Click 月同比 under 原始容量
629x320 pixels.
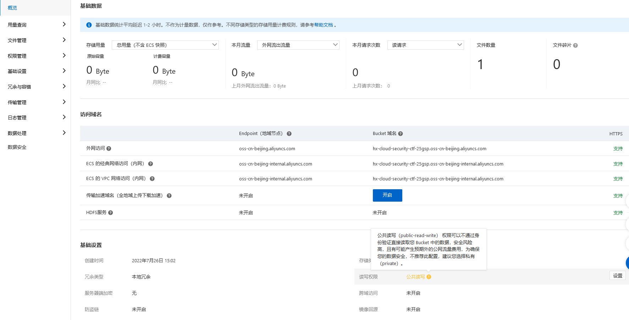point(93,82)
